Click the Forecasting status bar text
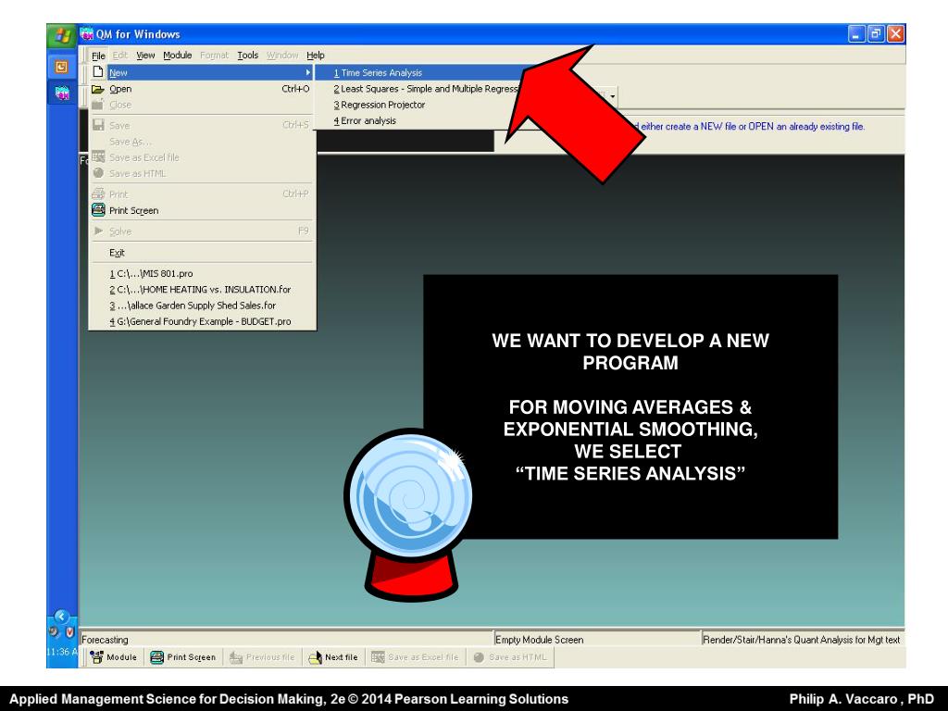 pos(105,640)
